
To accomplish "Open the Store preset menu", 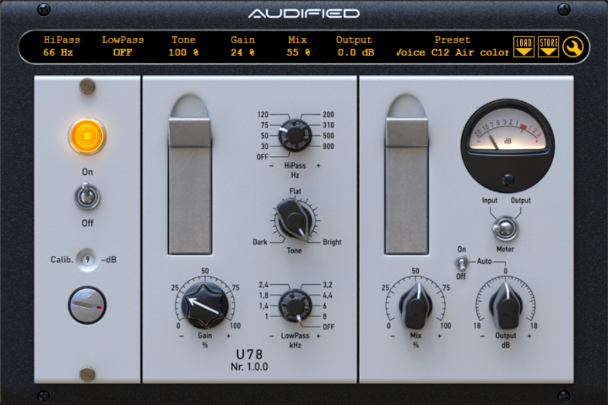I will (549, 47).
